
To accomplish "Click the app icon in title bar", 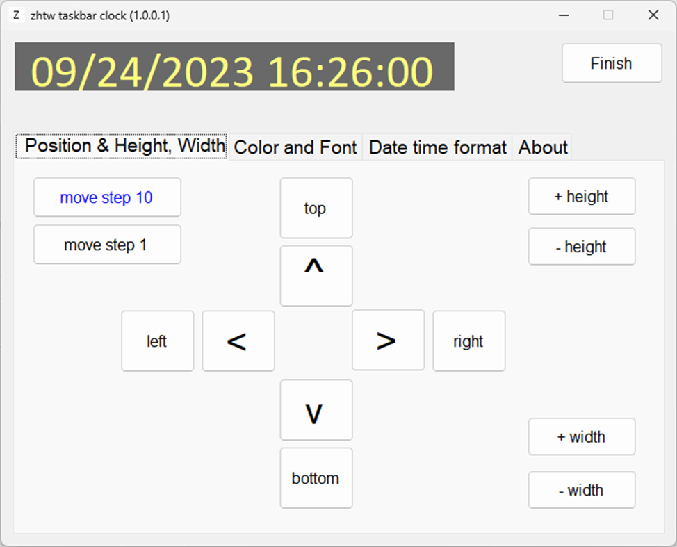I will point(17,15).
